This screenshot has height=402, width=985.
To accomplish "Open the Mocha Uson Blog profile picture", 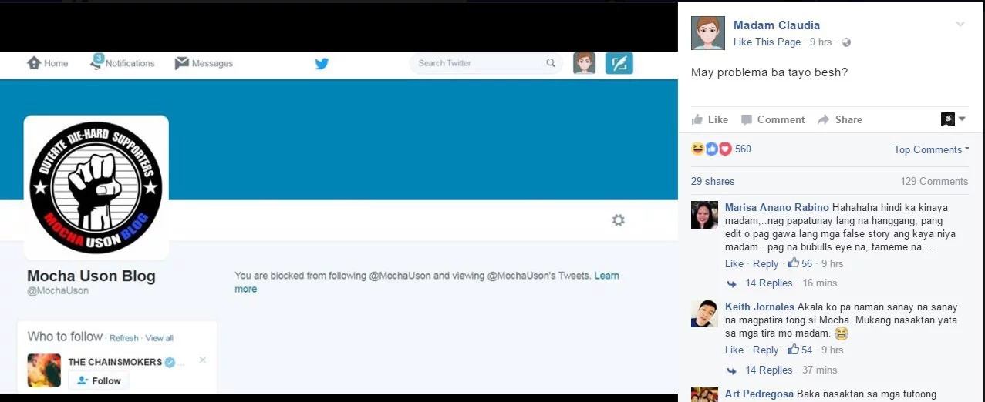I will pos(96,187).
